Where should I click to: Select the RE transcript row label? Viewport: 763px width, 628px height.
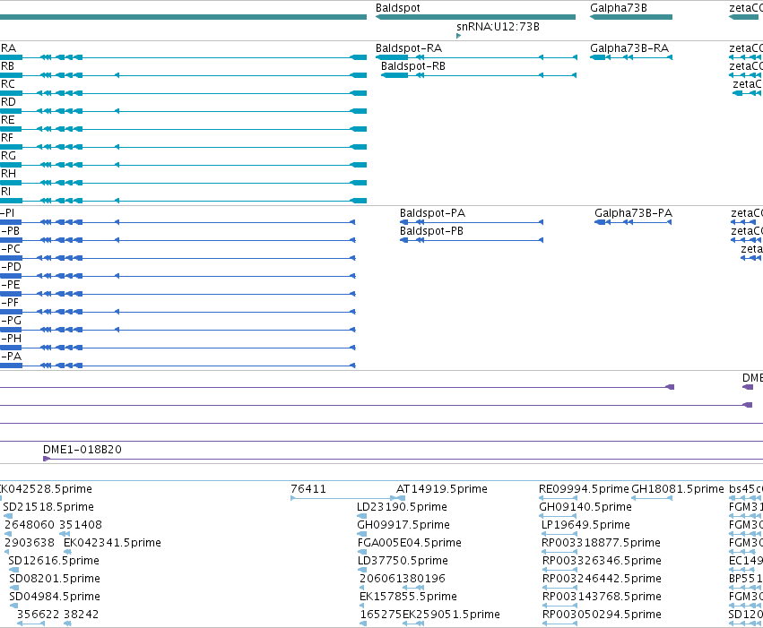click(8, 120)
